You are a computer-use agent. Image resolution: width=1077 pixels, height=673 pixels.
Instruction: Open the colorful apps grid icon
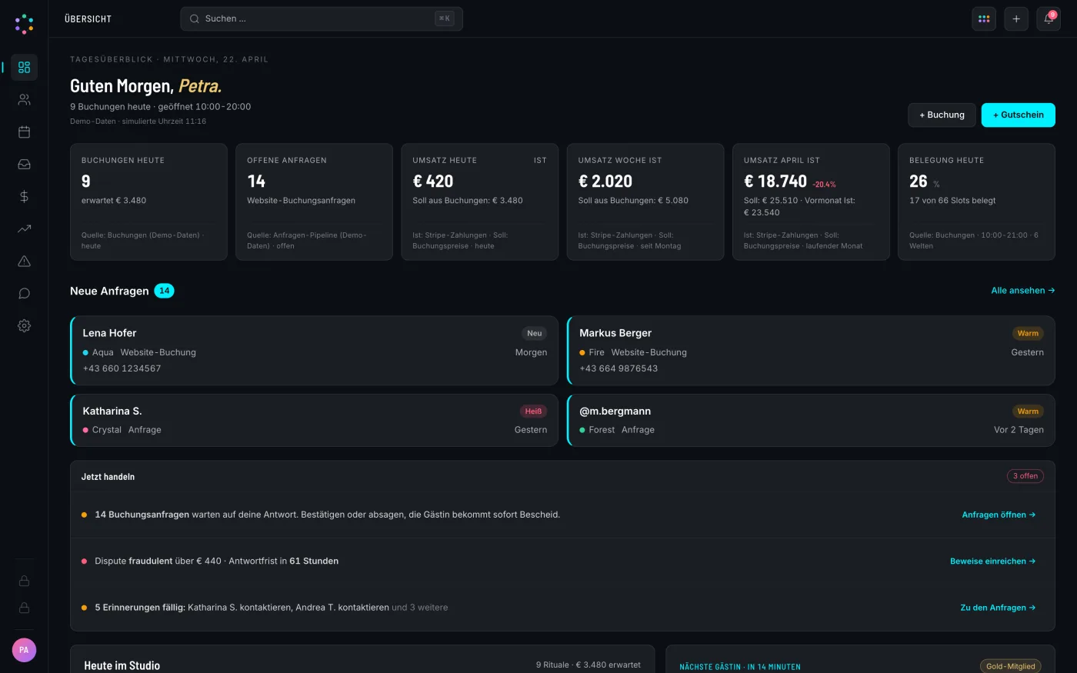click(x=984, y=19)
